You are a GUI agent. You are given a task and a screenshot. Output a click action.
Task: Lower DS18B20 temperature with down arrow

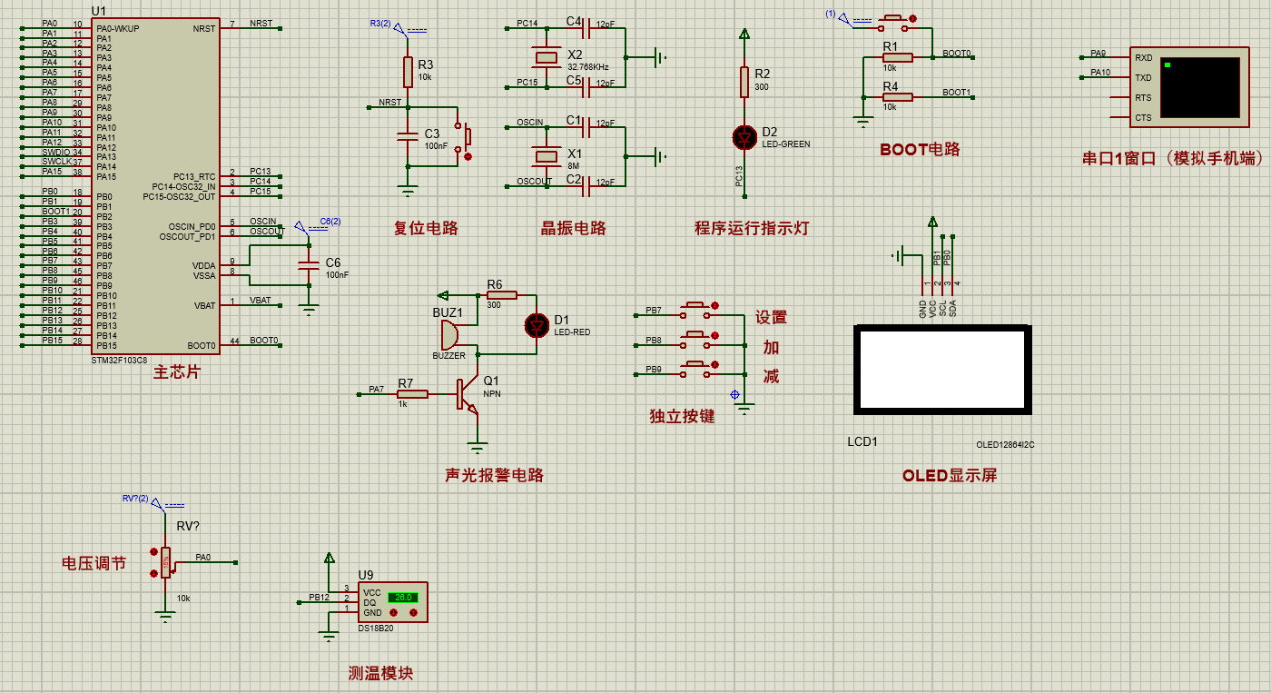pos(393,613)
